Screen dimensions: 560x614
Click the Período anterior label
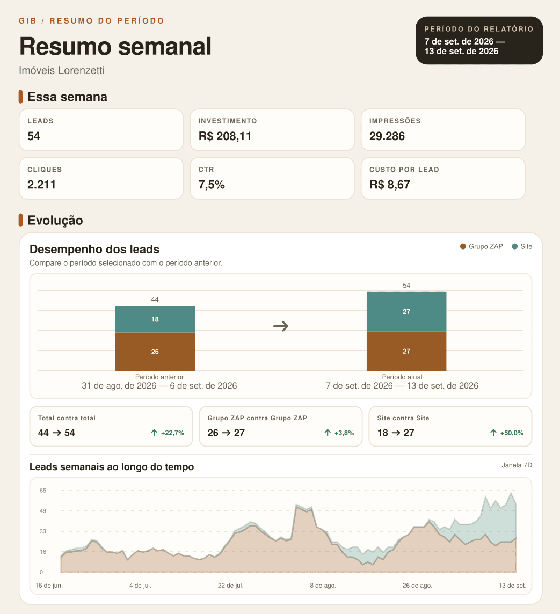tap(159, 377)
